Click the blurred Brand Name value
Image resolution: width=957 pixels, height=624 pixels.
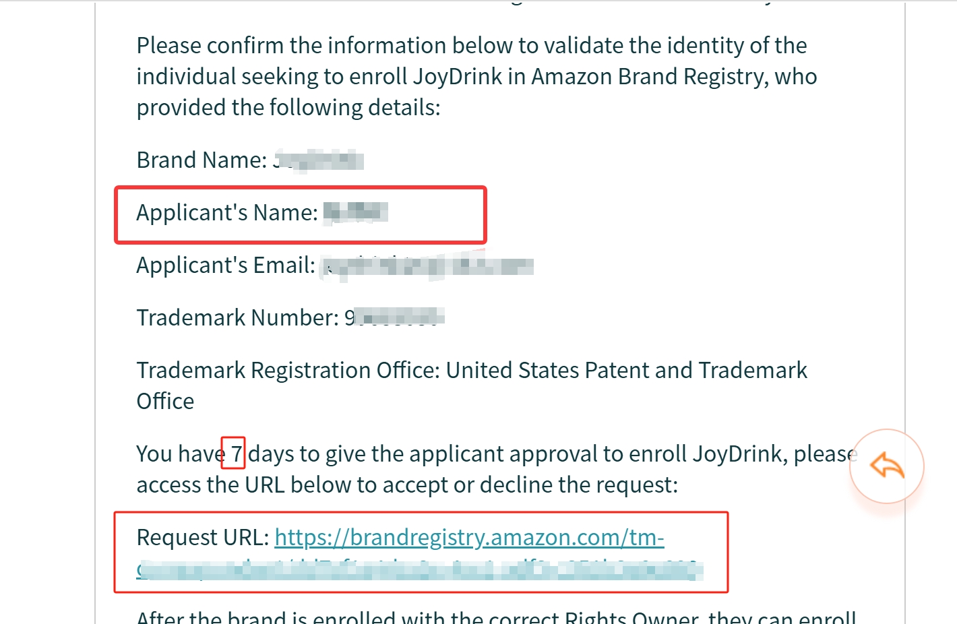pyautogui.click(x=319, y=160)
